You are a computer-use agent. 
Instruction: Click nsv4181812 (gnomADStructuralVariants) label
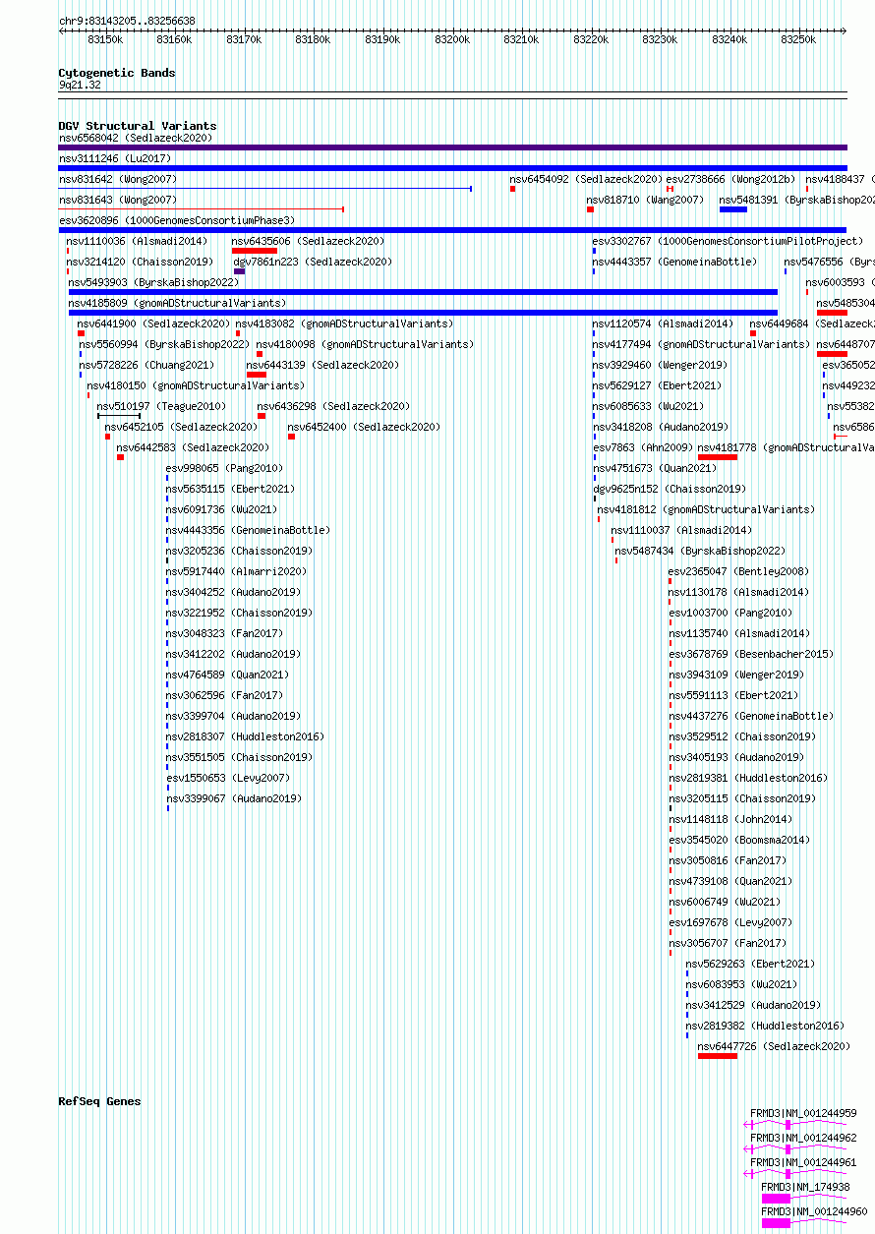coord(706,509)
